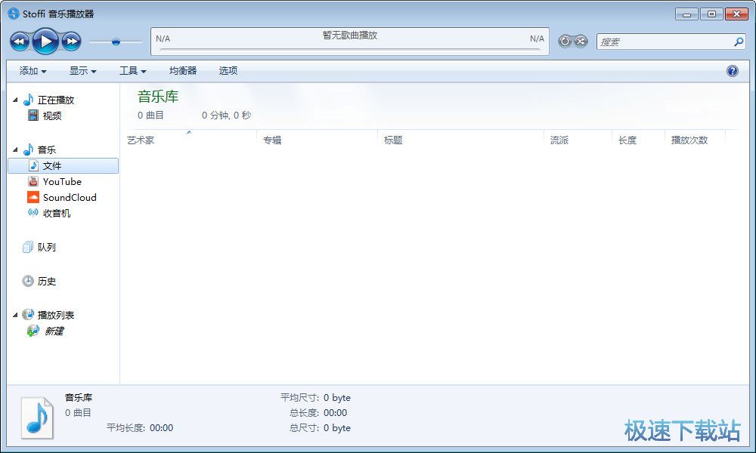Open the 均衡器 equalizer
Viewport: 756px width, 453px height.
click(182, 70)
